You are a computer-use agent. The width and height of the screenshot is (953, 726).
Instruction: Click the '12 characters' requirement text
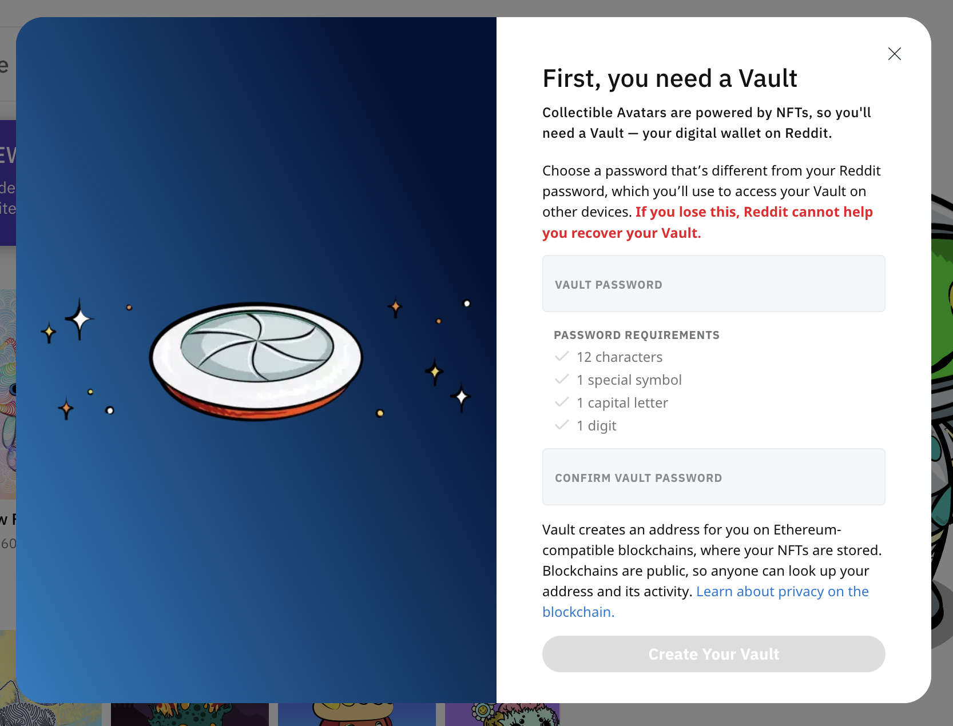click(x=620, y=357)
